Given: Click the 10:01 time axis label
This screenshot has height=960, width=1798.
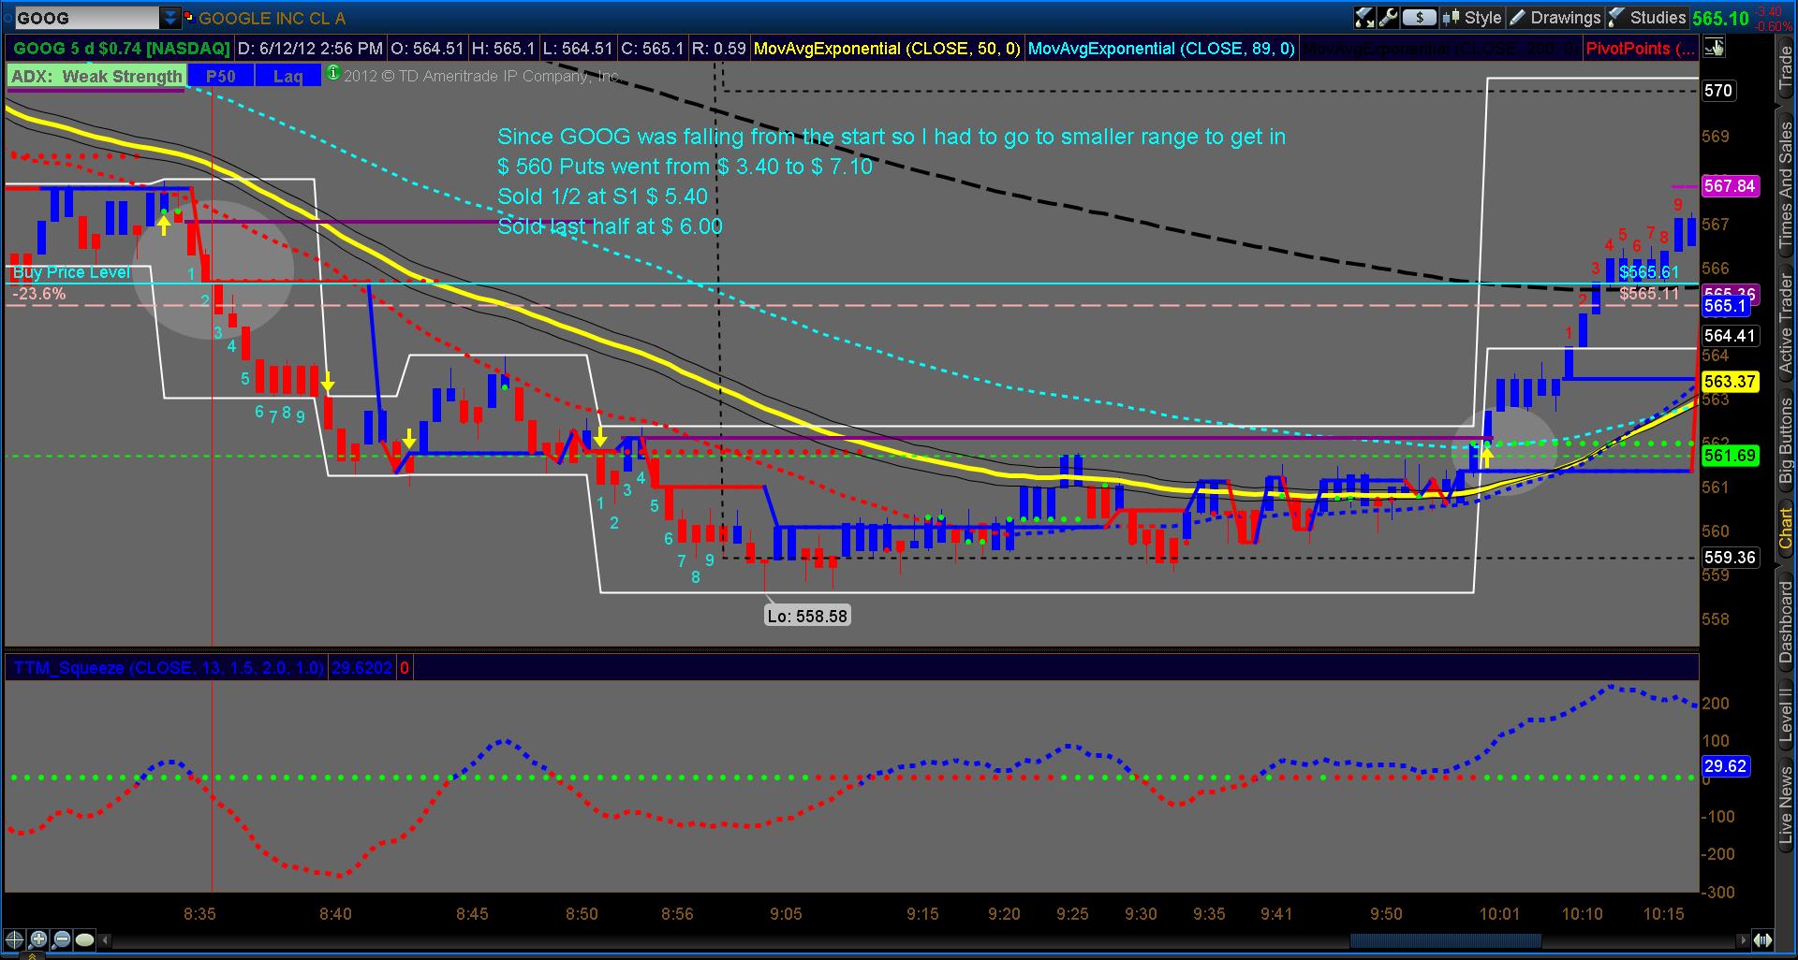Looking at the screenshot, I should pyautogui.click(x=1499, y=913).
